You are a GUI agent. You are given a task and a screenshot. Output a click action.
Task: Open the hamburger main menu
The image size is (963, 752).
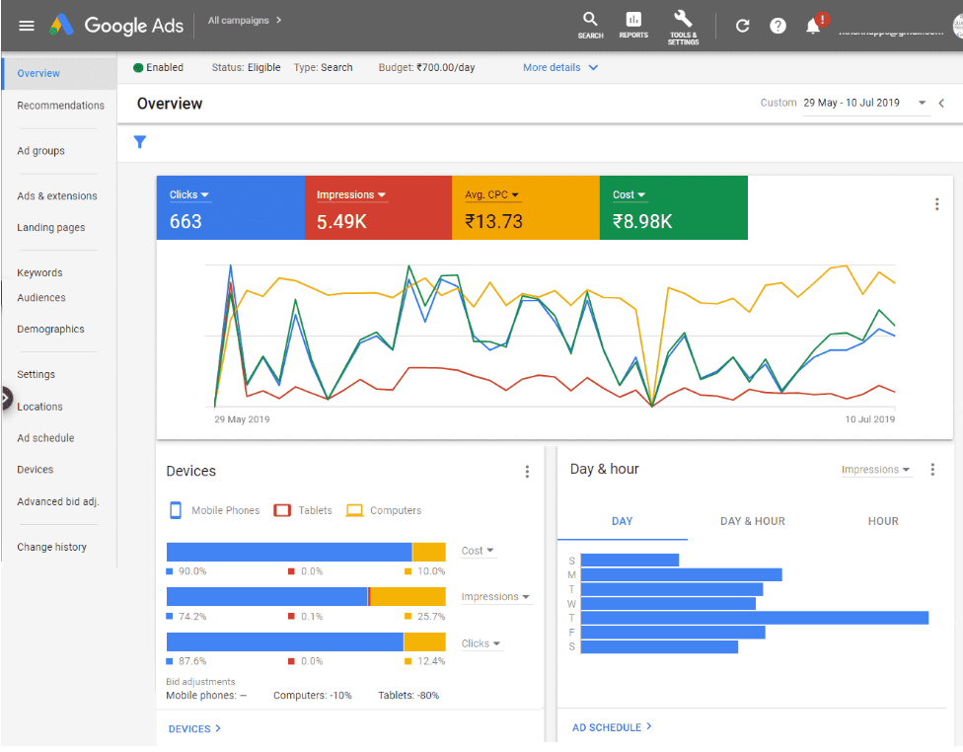point(27,26)
